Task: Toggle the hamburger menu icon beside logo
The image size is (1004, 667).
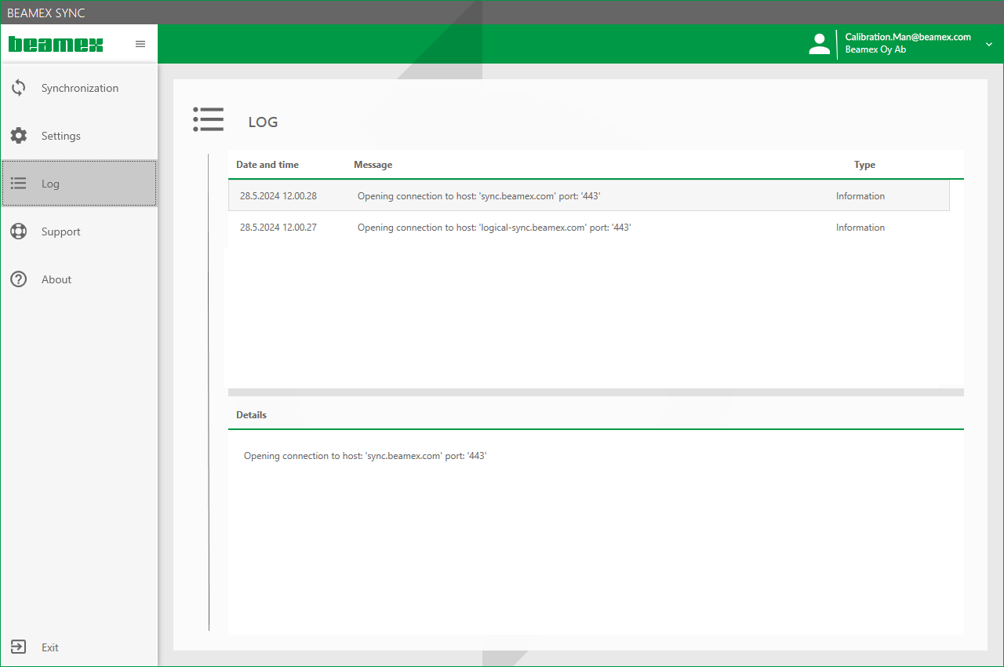Action: 140,44
